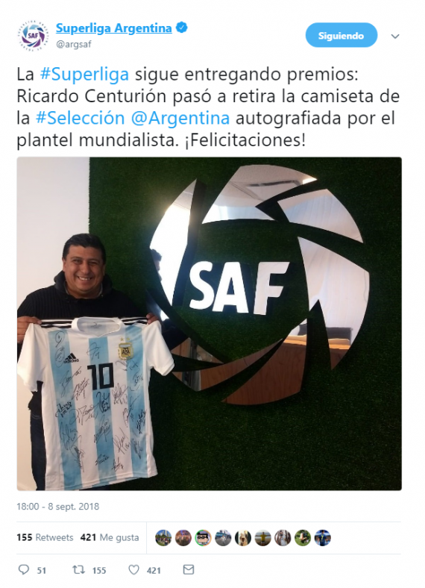425x588 pixels.
Task: Click the verified badge next to Superliga Argentina
Action: click(x=182, y=28)
